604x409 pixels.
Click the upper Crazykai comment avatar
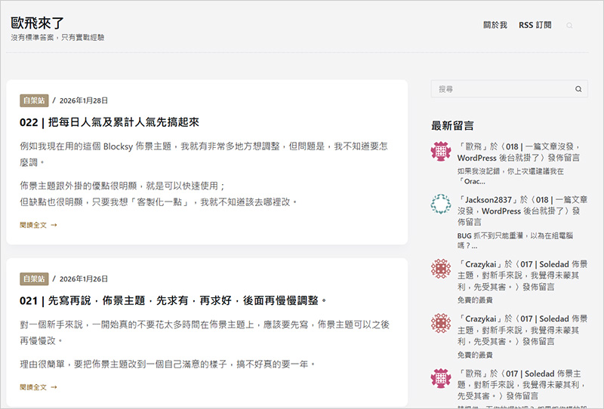(x=441, y=269)
